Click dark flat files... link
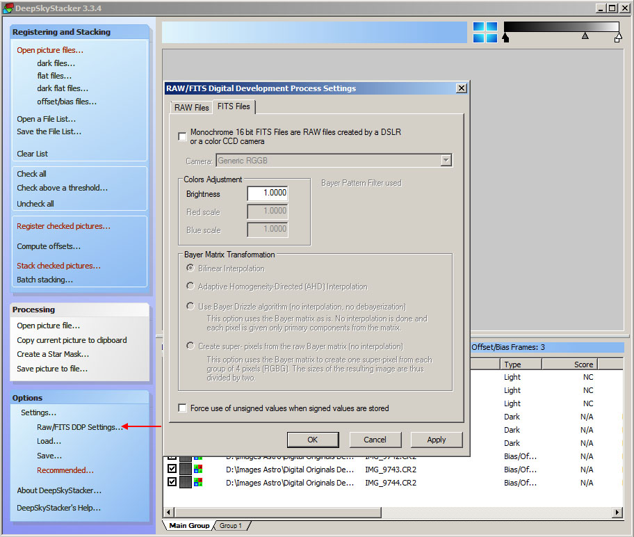The height and width of the screenshot is (537, 634). [63, 88]
